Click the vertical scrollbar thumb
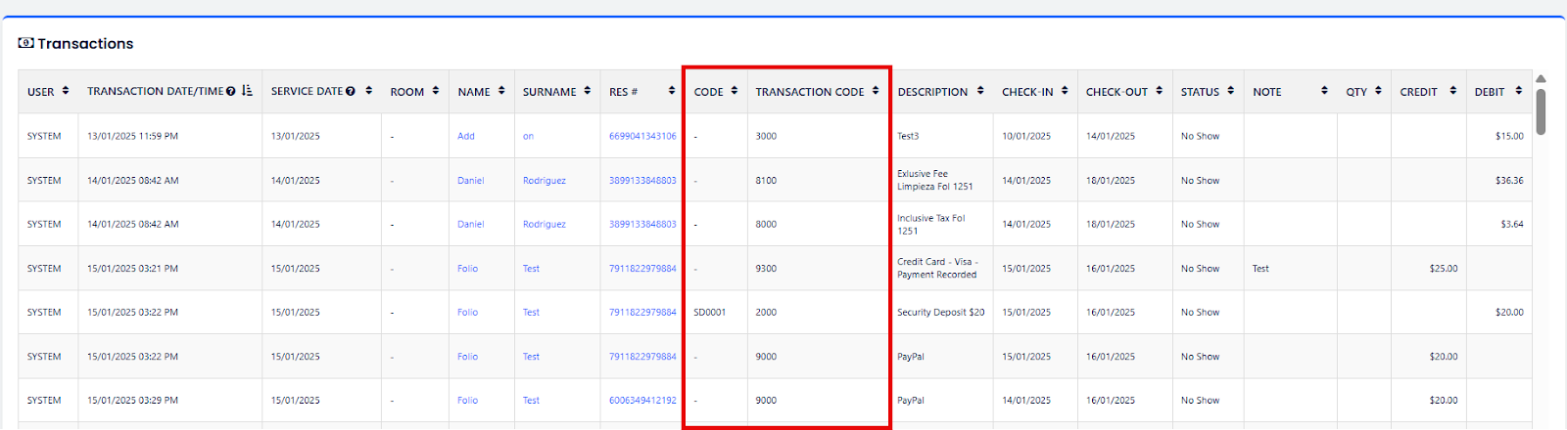This screenshot has height=430, width=1567. 1541,110
